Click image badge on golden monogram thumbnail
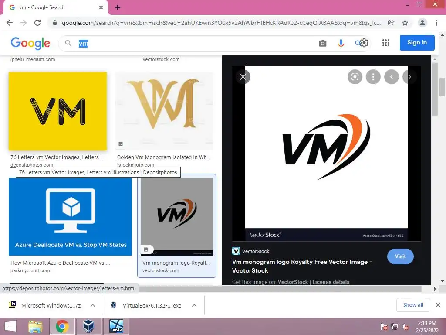The height and width of the screenshot is (335, 446). (x=121, y=144)
